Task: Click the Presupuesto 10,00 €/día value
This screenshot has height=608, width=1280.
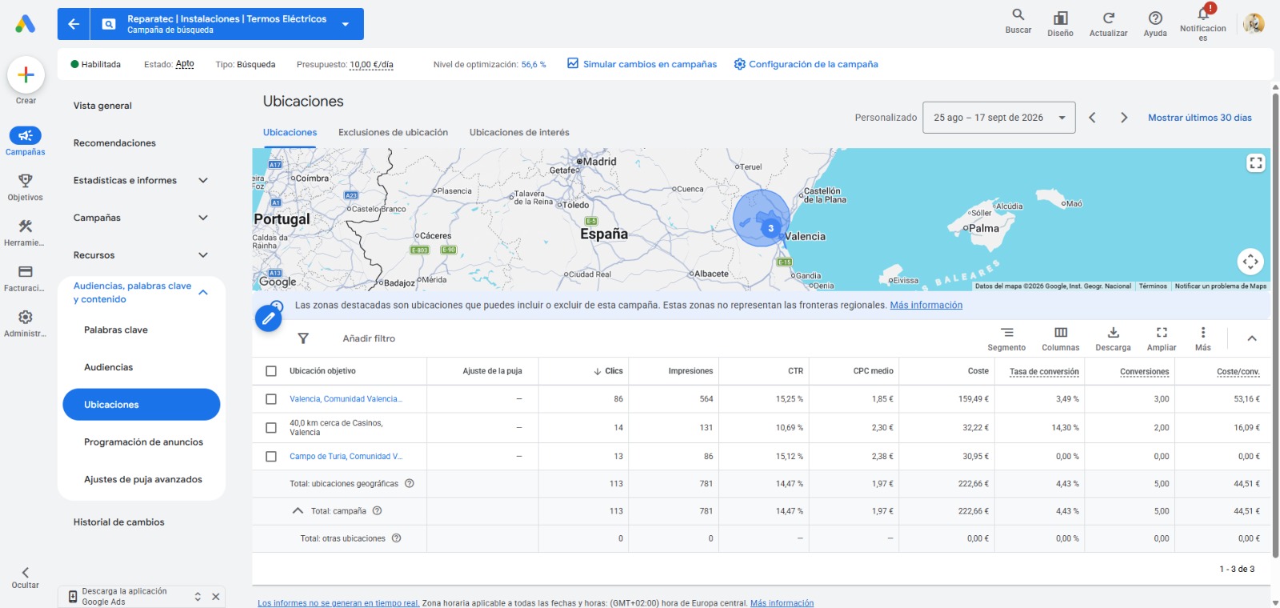Action: [371, 65]
